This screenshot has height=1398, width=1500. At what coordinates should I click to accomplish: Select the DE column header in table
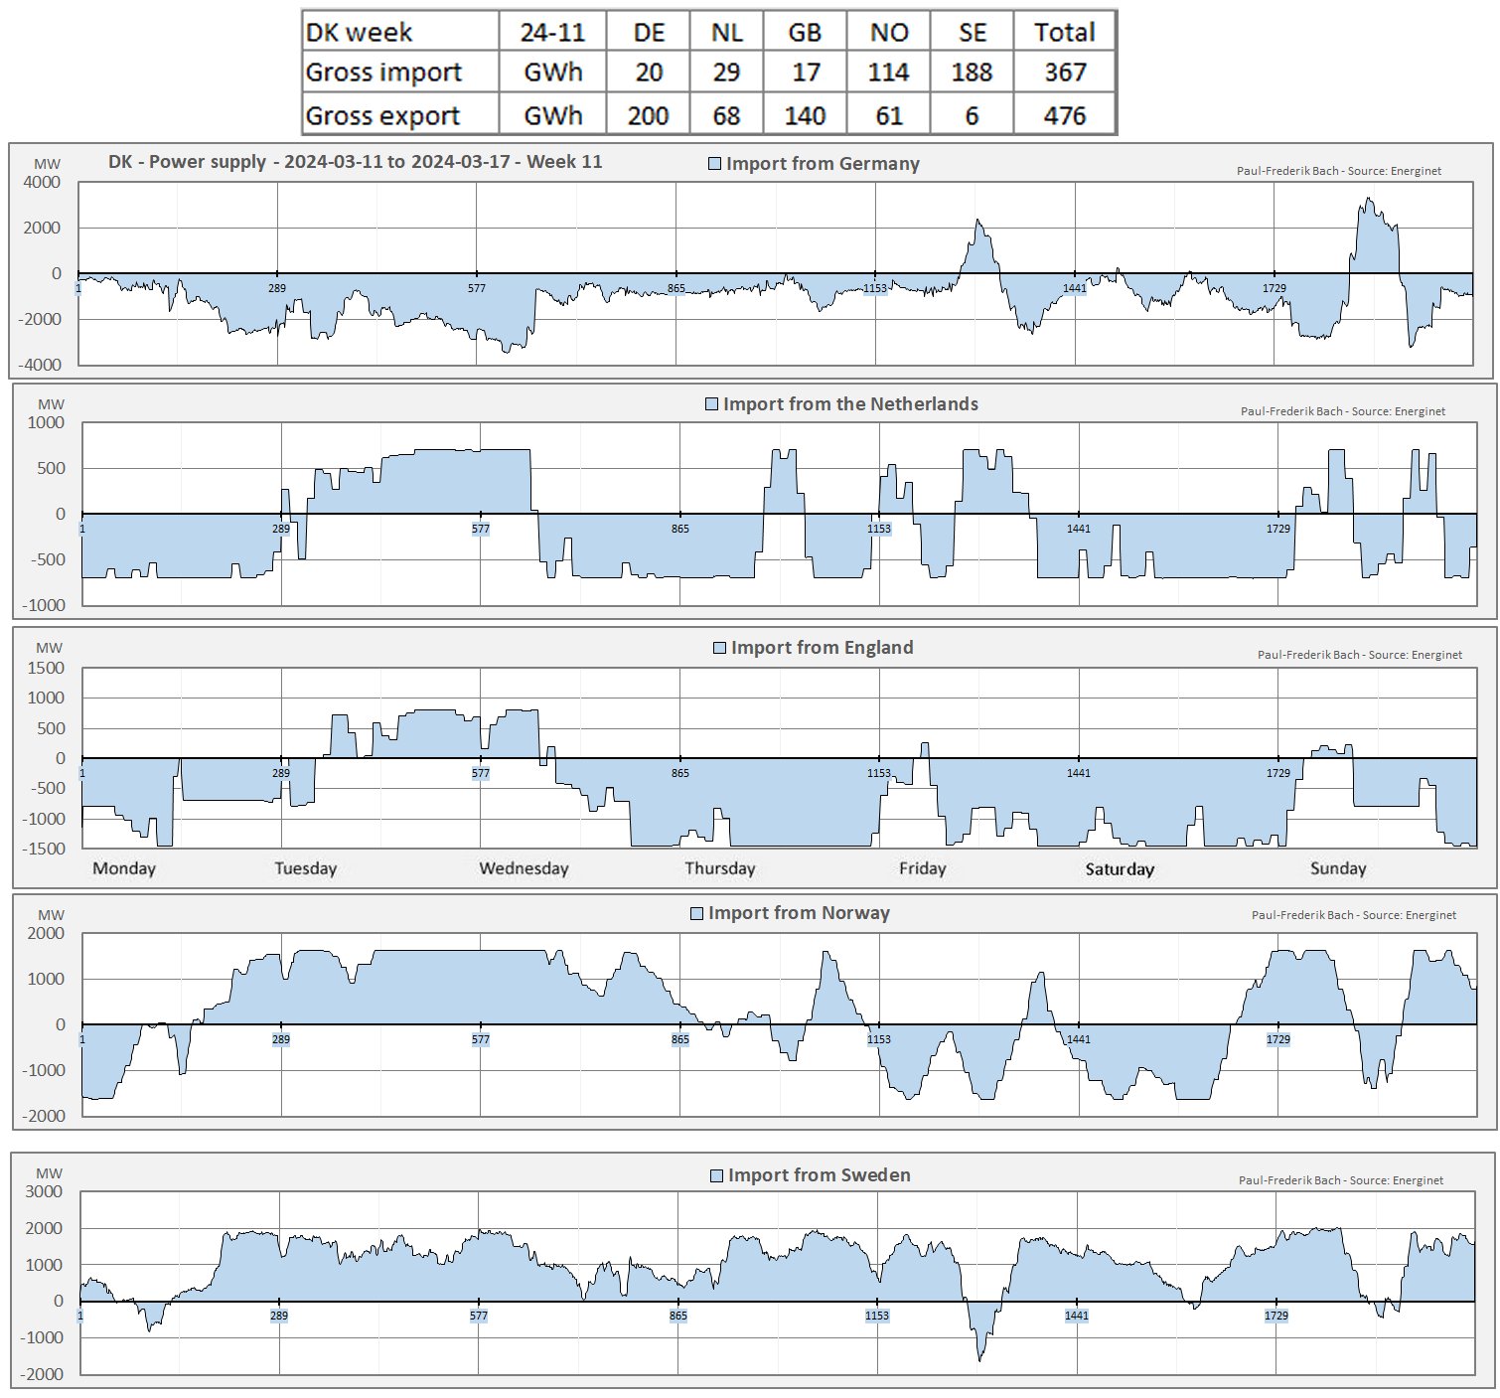[649, 32]
